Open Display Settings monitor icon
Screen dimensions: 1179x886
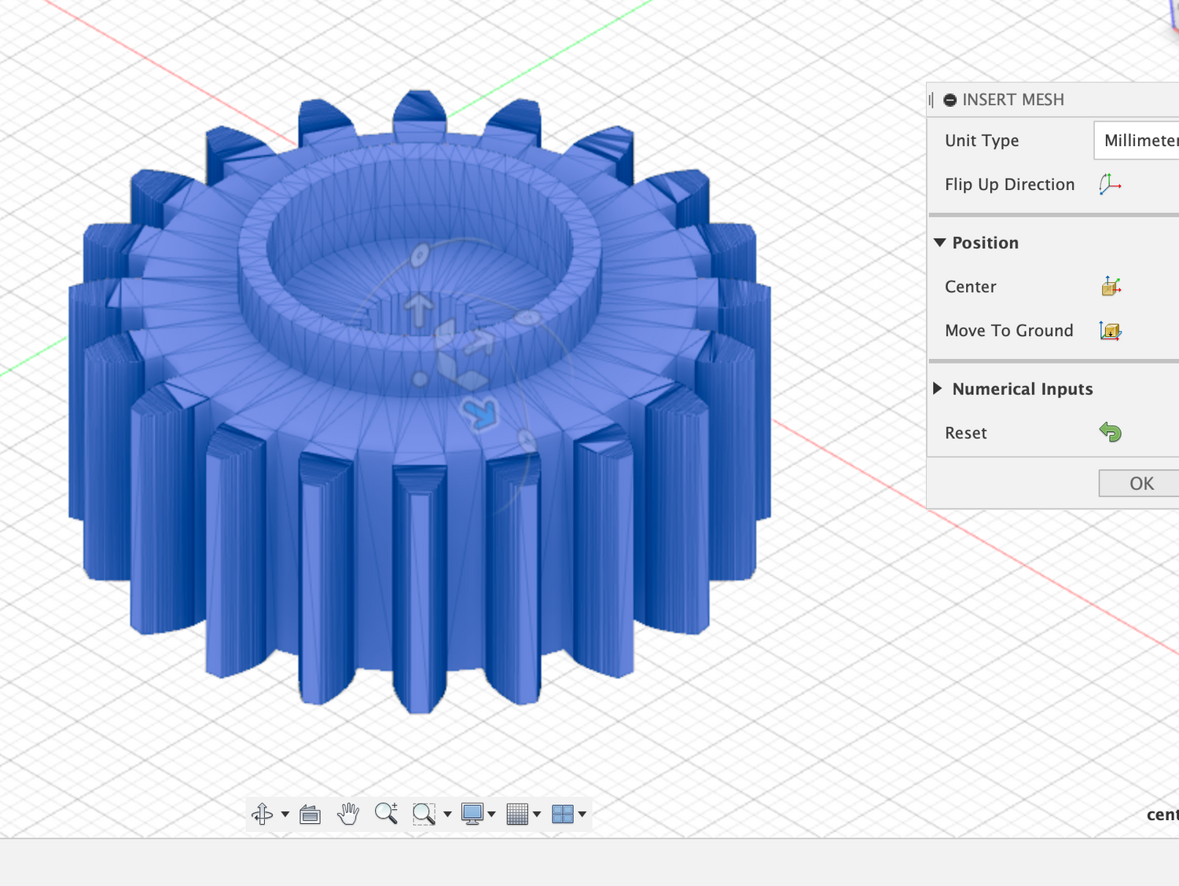472,815
